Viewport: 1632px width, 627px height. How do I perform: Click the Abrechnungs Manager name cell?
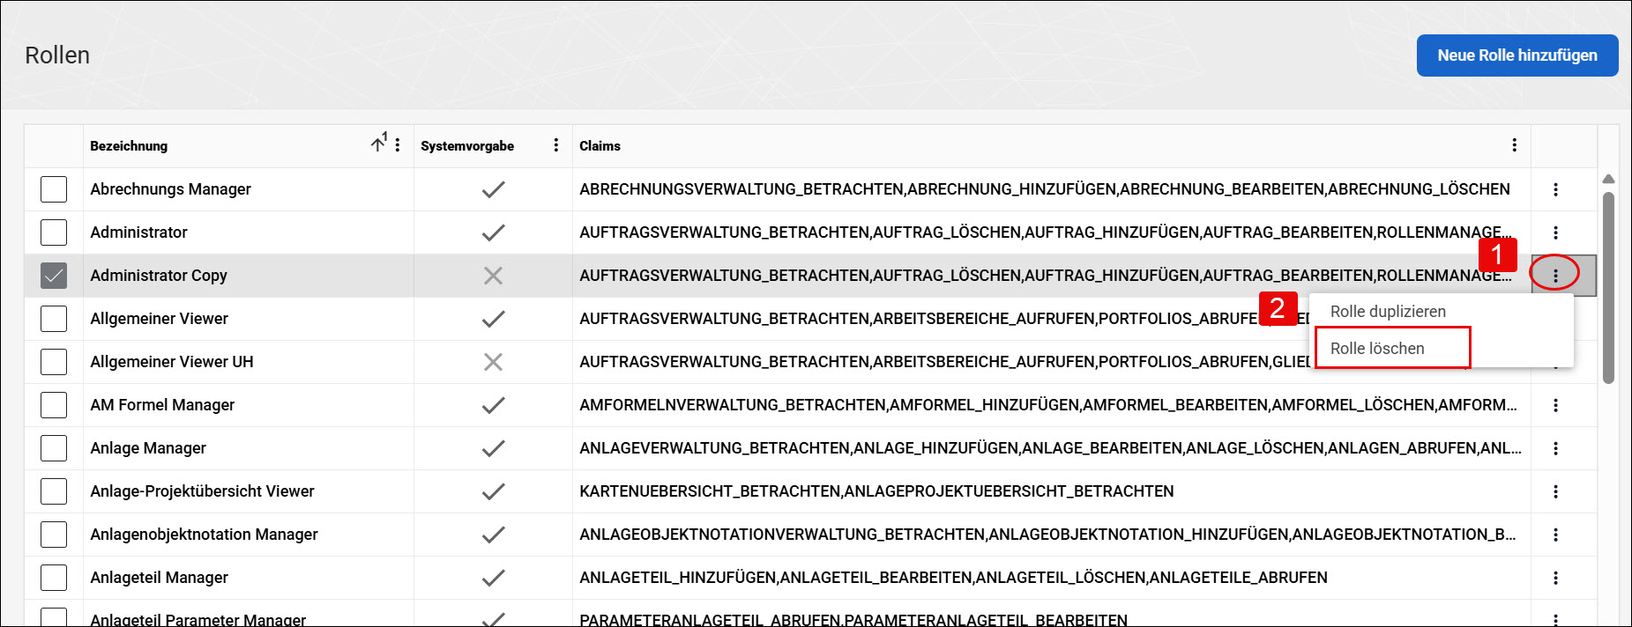click(x=249, y=189)
